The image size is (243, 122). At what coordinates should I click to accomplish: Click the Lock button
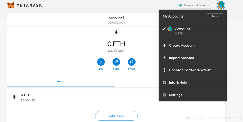[215, 16]
